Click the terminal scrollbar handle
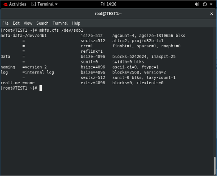 [215, 166]
